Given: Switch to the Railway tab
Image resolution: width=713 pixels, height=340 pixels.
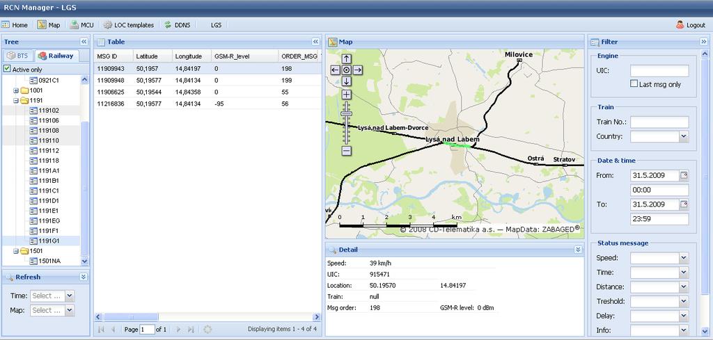Looking at the screenshot, I should [x=56, y=56].
